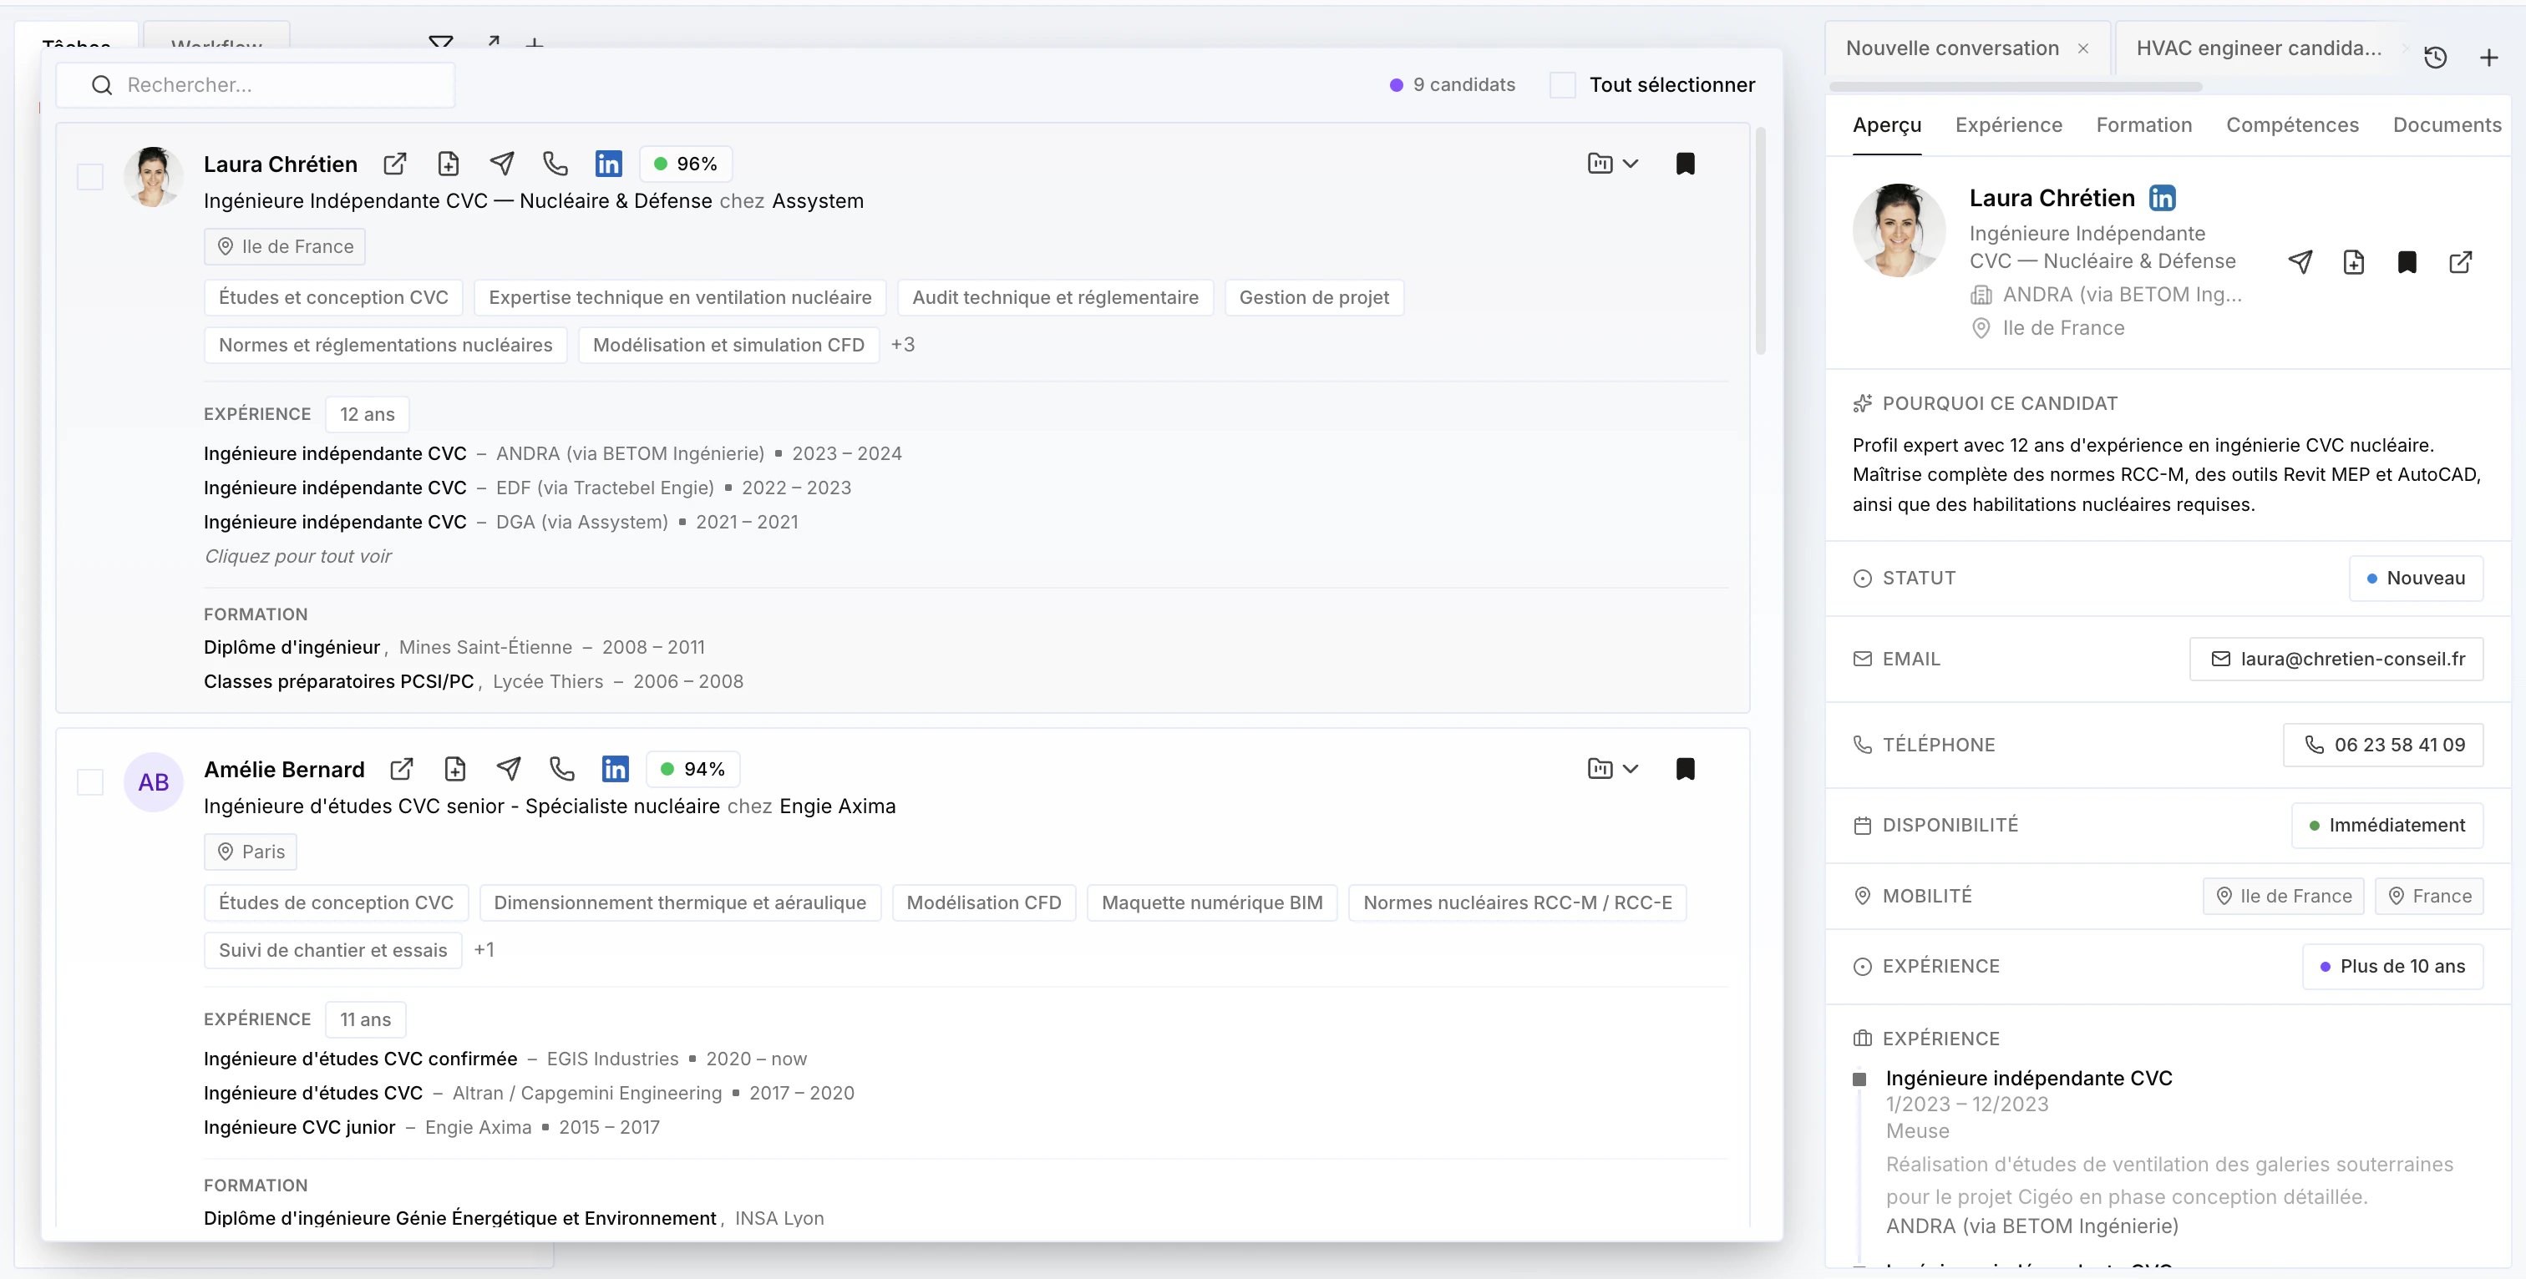Viewport: 2526px width, 1279px height.
Task: Click the Ile de France mobility tag
Action: click(x=2283, y=897)
